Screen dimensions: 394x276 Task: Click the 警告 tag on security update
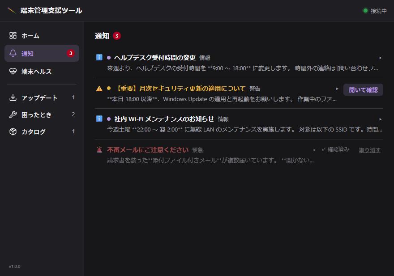tap(255, 89)
